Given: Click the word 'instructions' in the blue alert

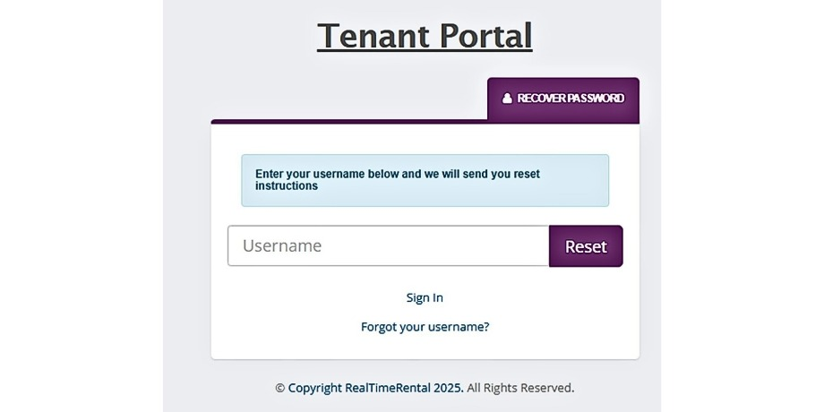Looking at the screenshot, I should point(287,186).
